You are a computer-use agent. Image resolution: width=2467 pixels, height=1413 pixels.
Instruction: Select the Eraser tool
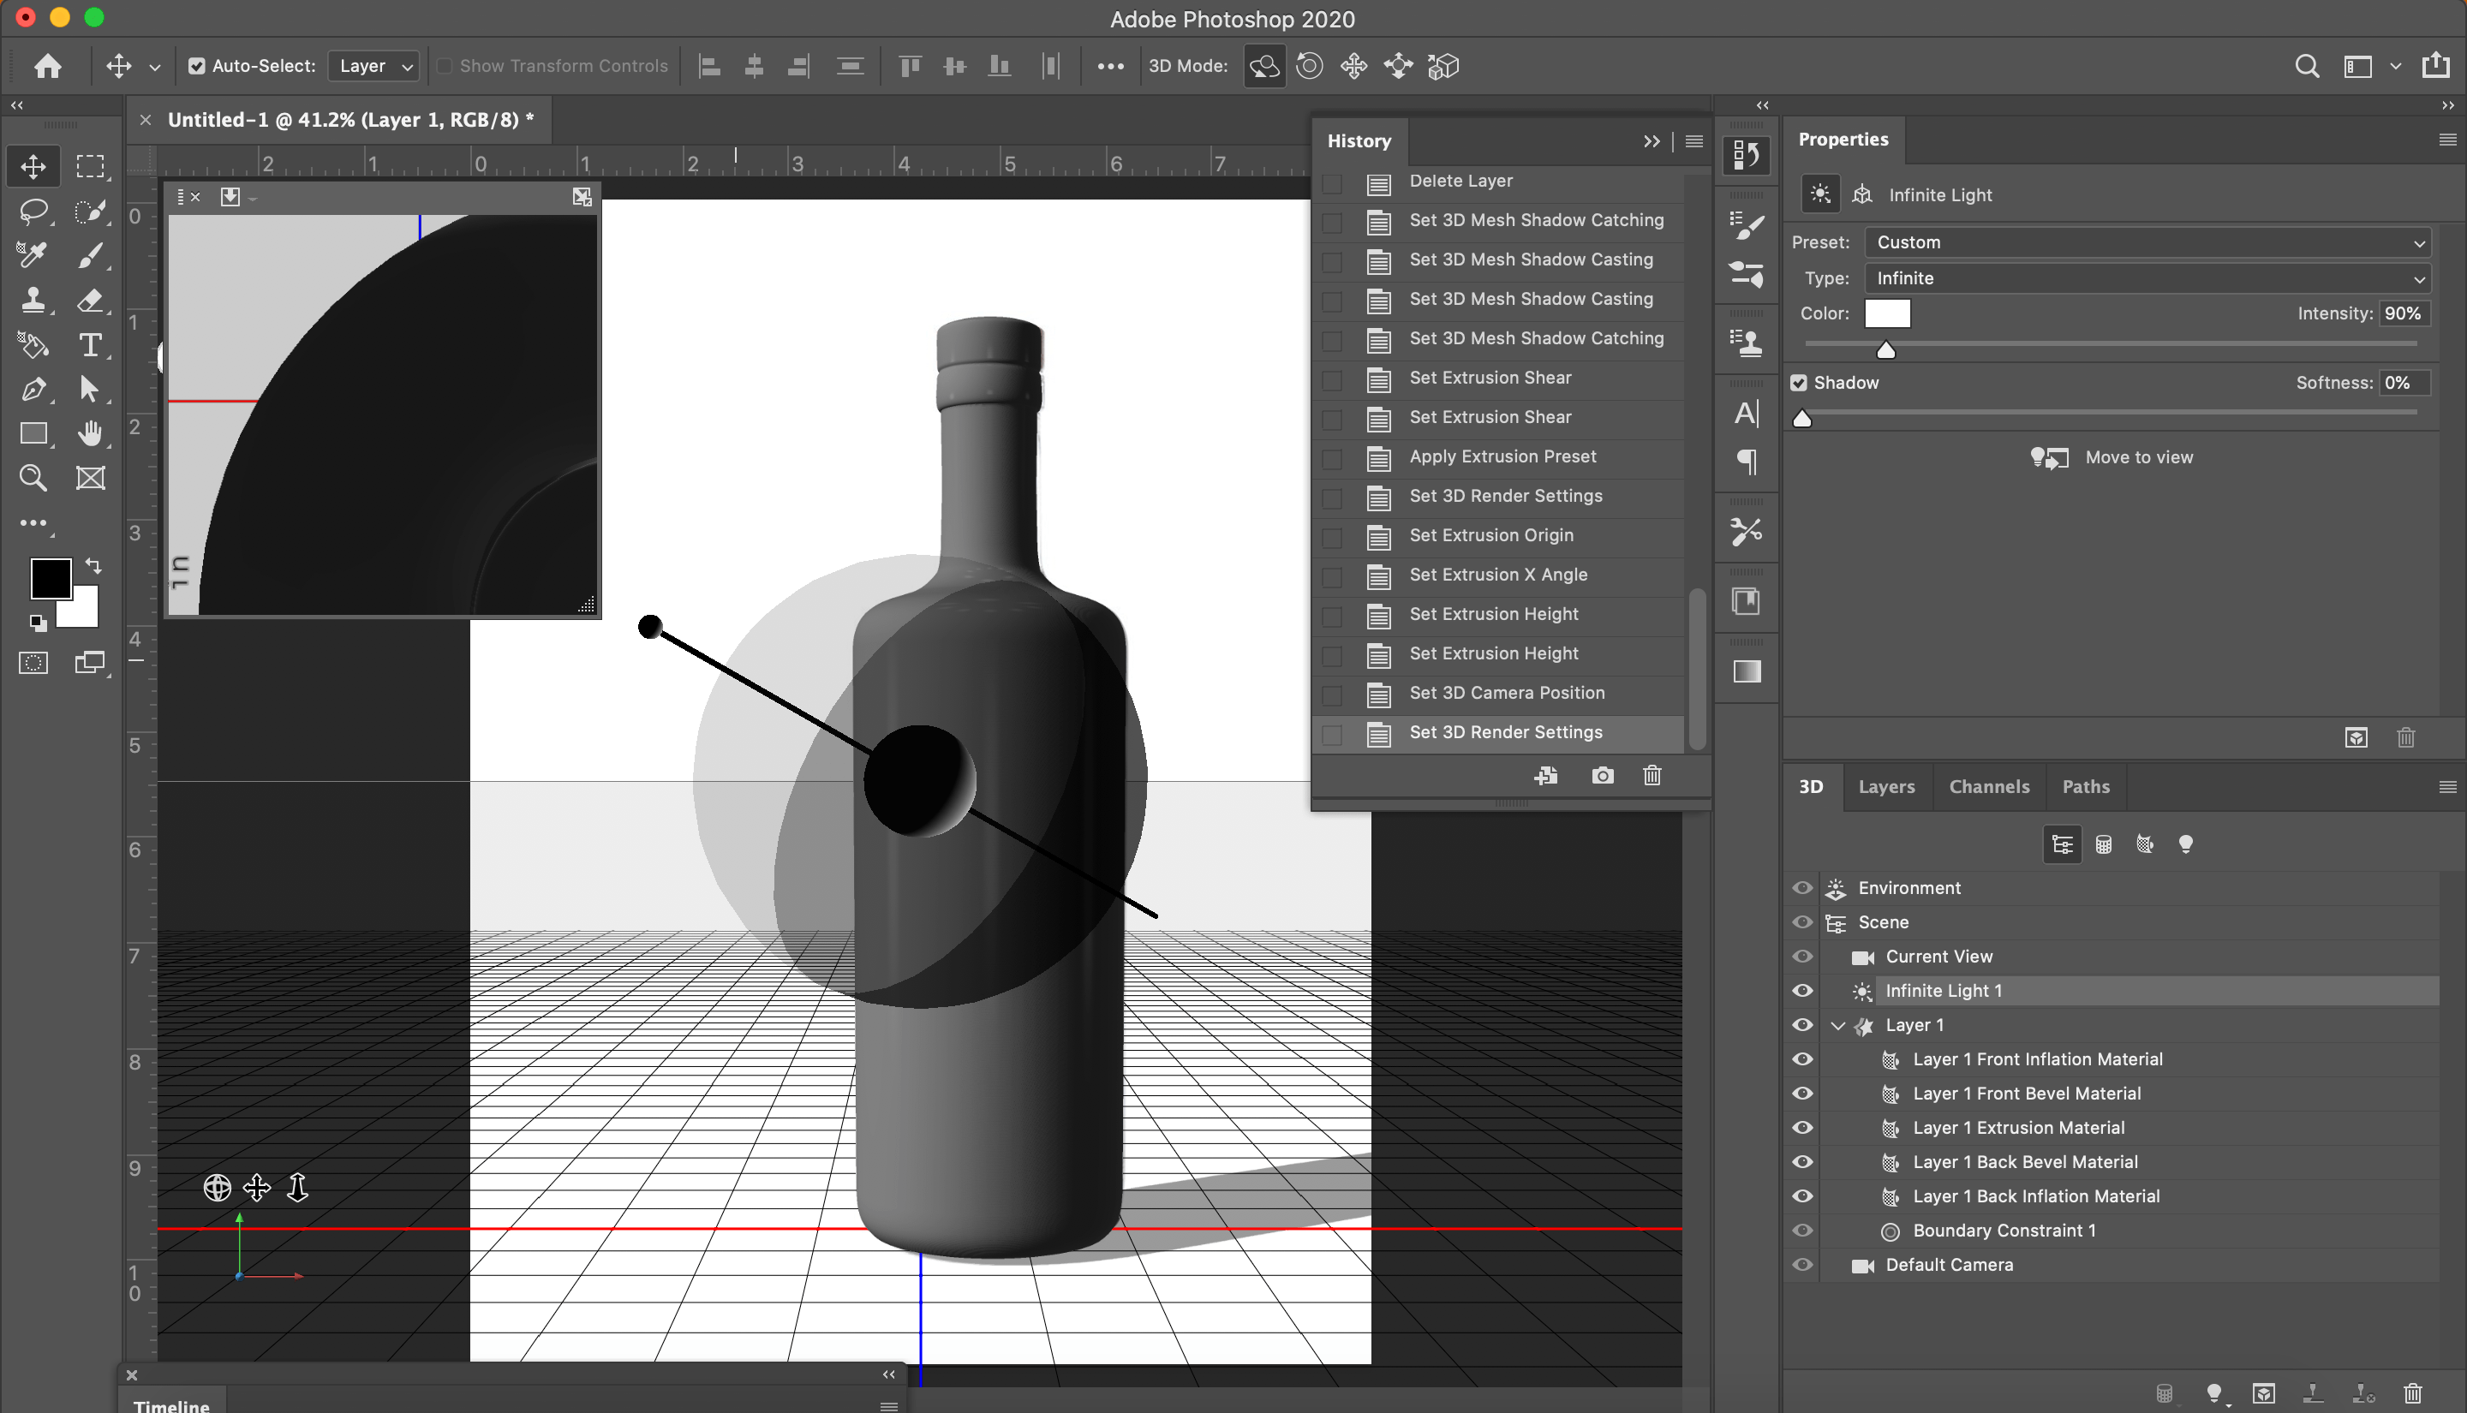[90, 300]
